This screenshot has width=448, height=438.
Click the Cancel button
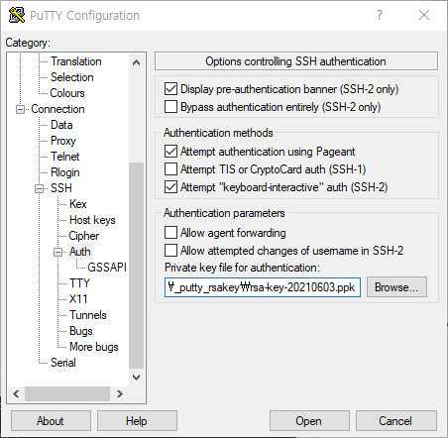396,421
